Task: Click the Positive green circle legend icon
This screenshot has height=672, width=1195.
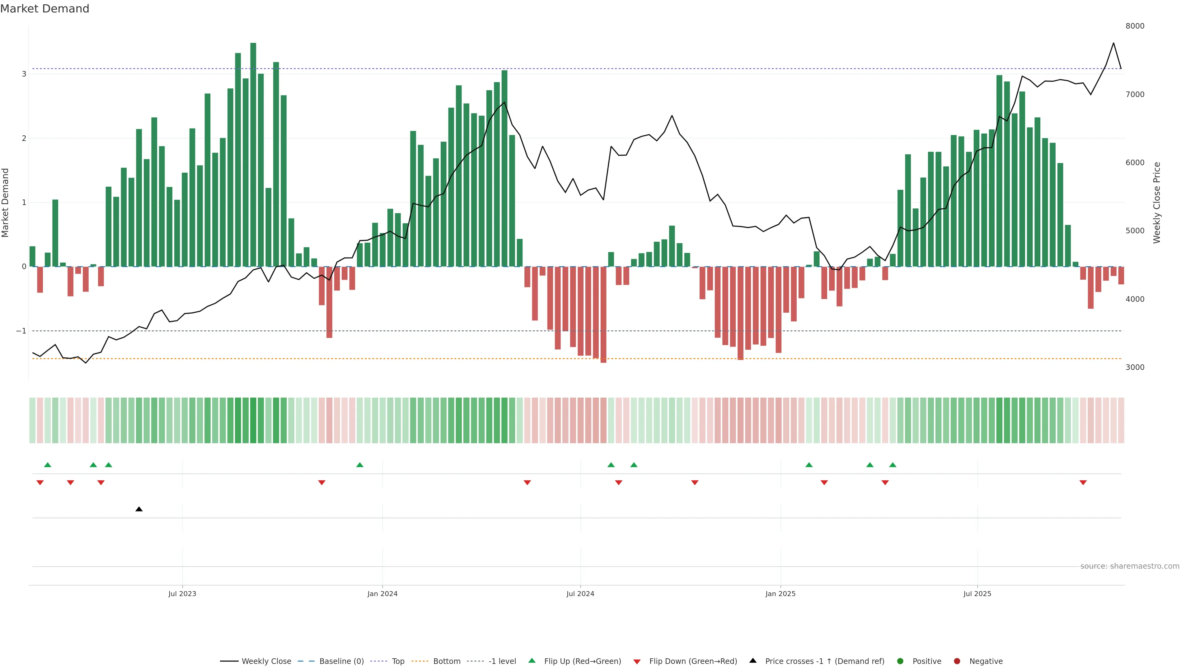Action: coord(900,661)
